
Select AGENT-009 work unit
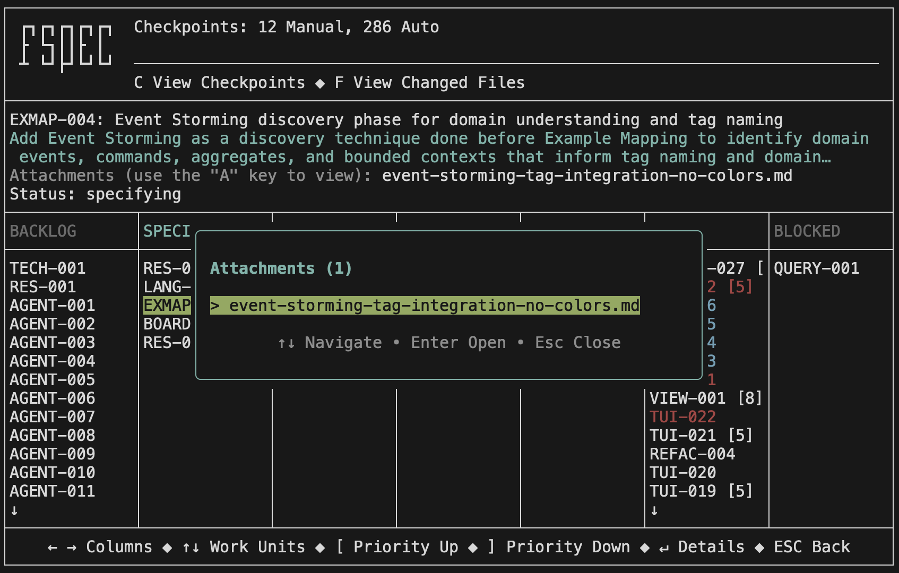pyautogui.click(x=53, y=454)
